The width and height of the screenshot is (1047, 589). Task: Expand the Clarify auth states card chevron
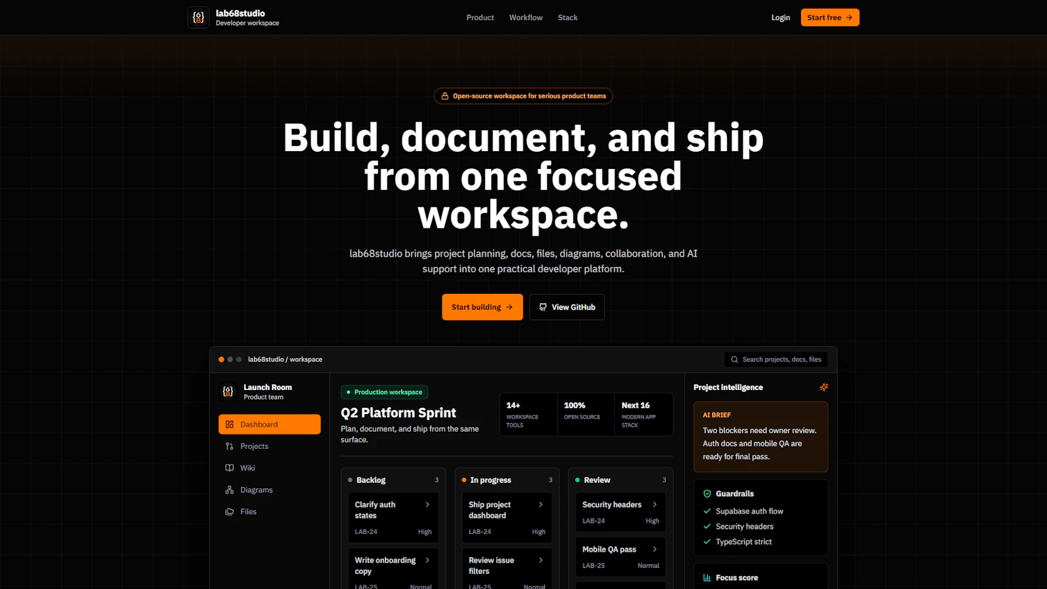(x=427, y=505)
